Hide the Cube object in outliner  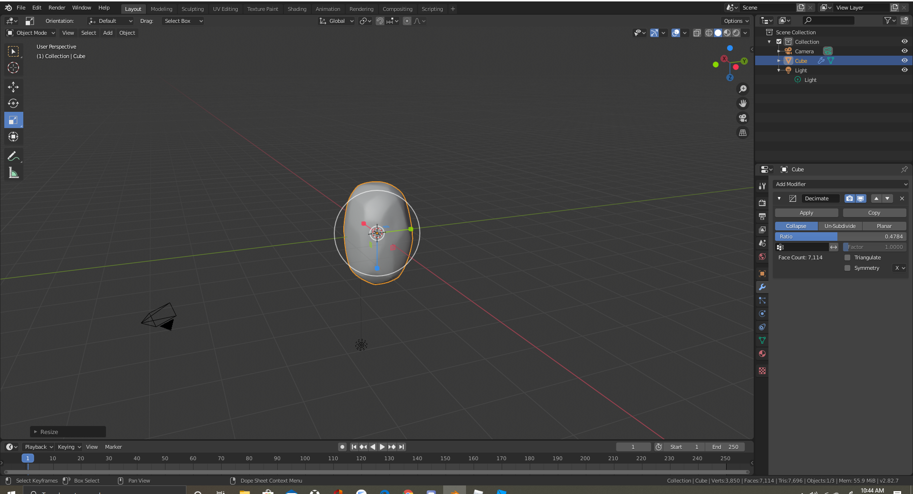[904, 60]
